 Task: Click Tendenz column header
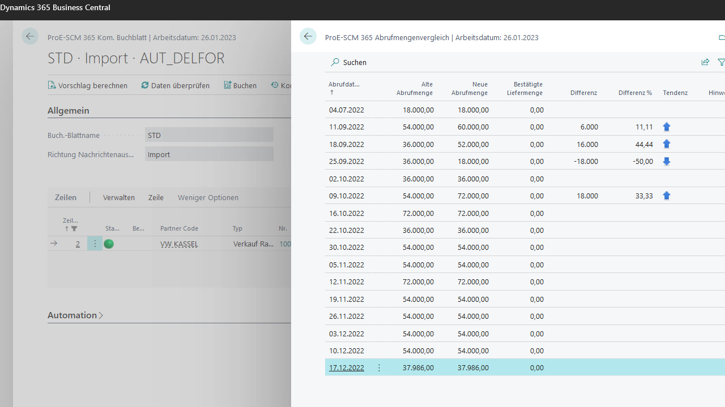(x=675, y=93)
